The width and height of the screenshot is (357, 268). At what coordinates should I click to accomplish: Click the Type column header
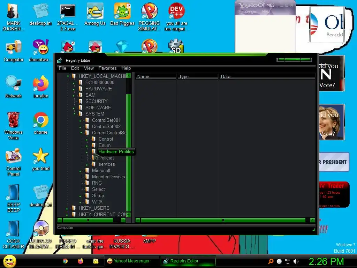(198, 76)
